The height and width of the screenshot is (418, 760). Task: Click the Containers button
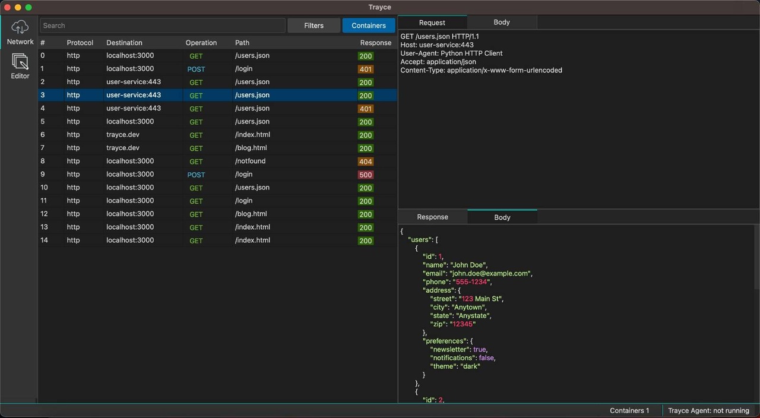pyautogui.click(x=369, y=26)
